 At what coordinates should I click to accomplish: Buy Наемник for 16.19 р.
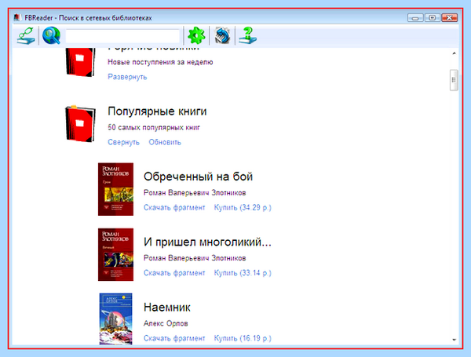click(243, 338)
